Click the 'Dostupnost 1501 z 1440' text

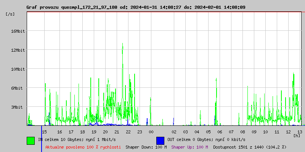[250, 147]
